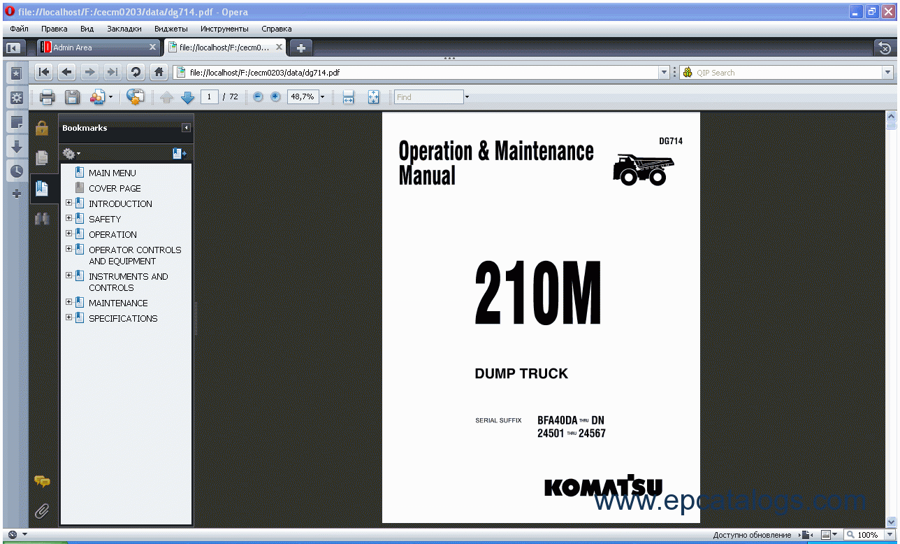The width and height of the screenshot is (900, 544).
Task: Expand INSTRUMENTS AND CONTROLS bookmark
Action: tap(68, 276)
